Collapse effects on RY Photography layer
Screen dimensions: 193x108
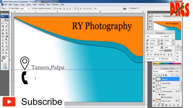click(x=179, y=91)
